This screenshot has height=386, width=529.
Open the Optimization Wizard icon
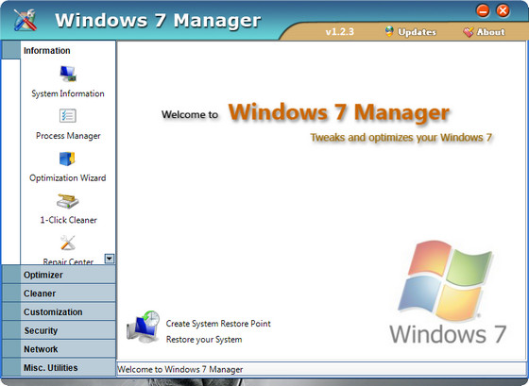pyautogui.click(x=67, y=159)
